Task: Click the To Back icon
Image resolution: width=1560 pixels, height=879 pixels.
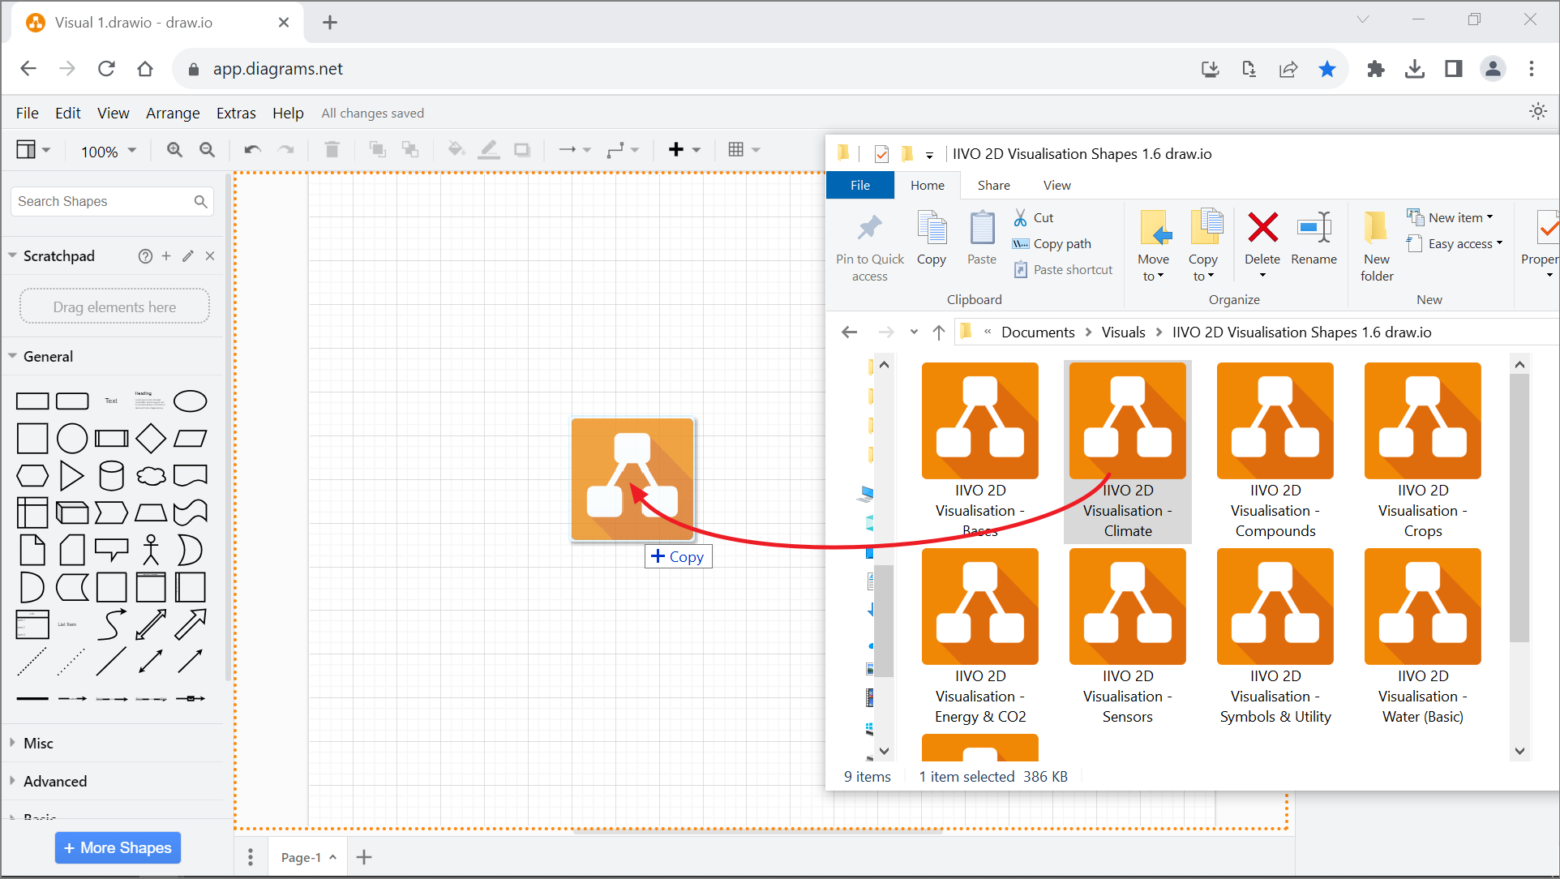Action: [410, 149]
